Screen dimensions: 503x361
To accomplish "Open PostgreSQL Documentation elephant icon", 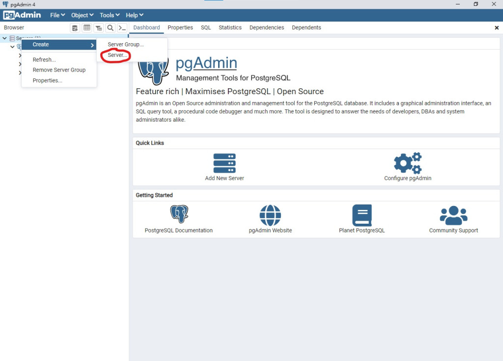I will [179, 214].
